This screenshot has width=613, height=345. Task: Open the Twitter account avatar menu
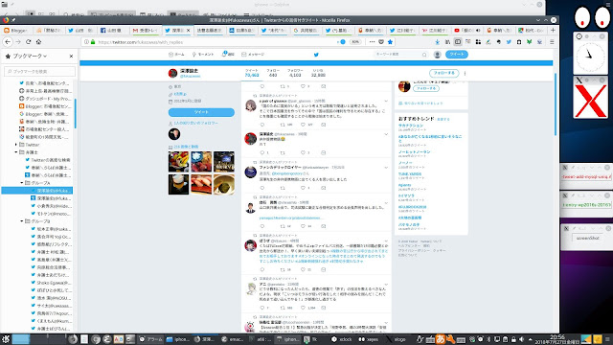(x=438, y=55)
